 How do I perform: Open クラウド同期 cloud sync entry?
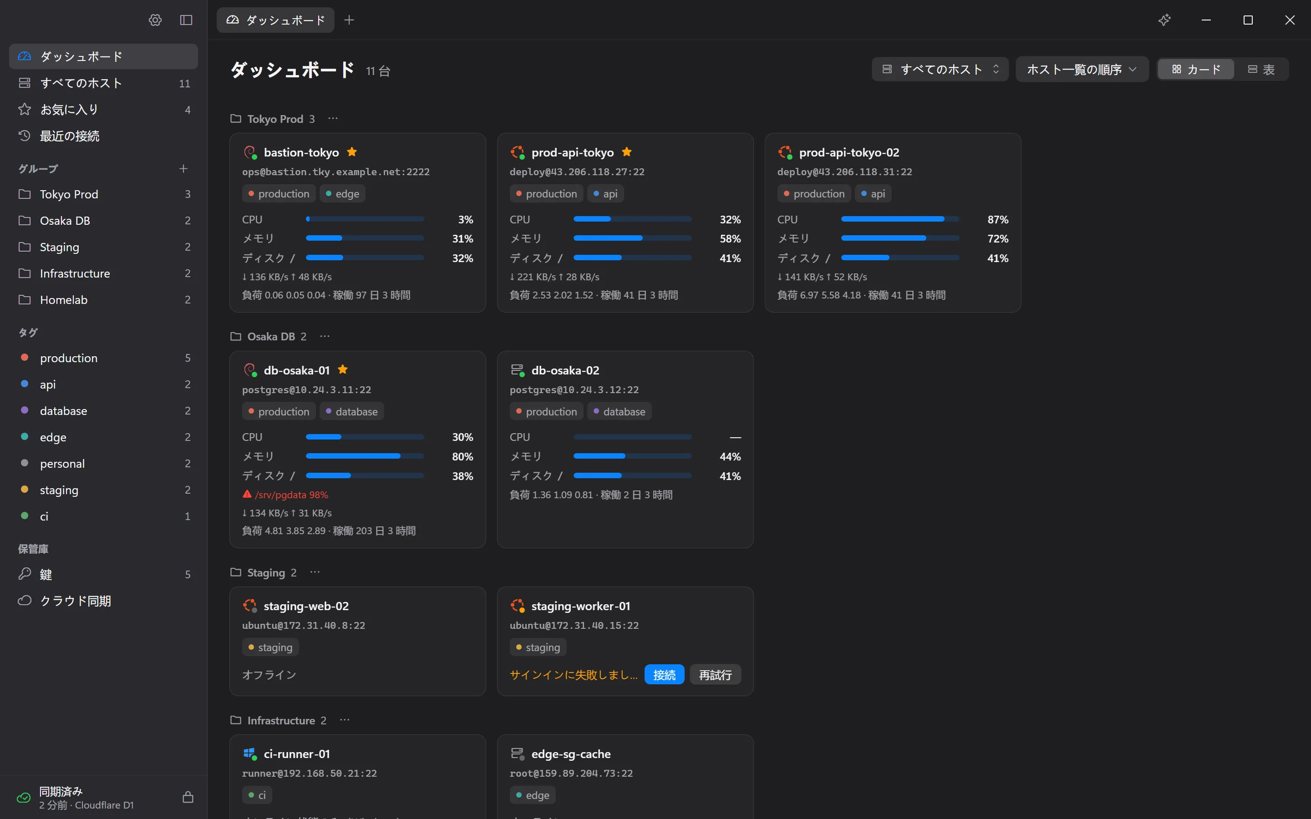pyautogui.click(x=103, y=601)
